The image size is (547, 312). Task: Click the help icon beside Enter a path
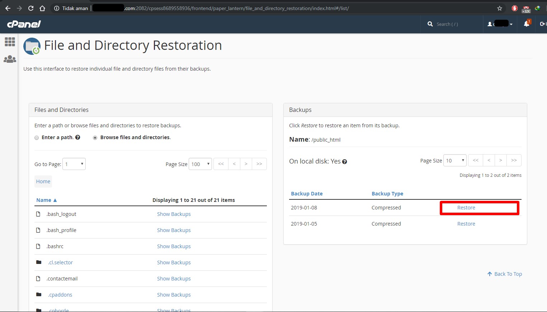coord(78,137)
